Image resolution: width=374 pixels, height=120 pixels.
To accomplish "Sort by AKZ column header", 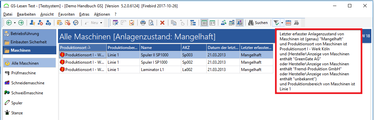I will point(194,47).
